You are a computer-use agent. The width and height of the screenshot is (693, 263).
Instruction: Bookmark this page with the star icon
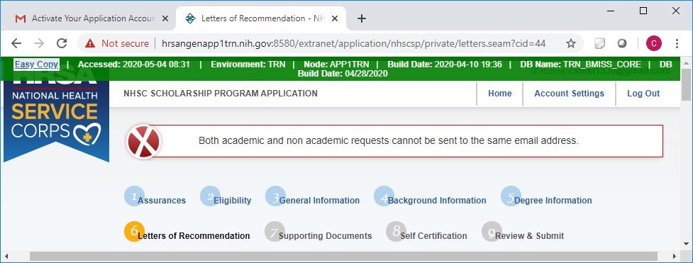pyautogui.click(x=571, y=43)
